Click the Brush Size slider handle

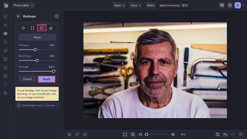point(37,60)
